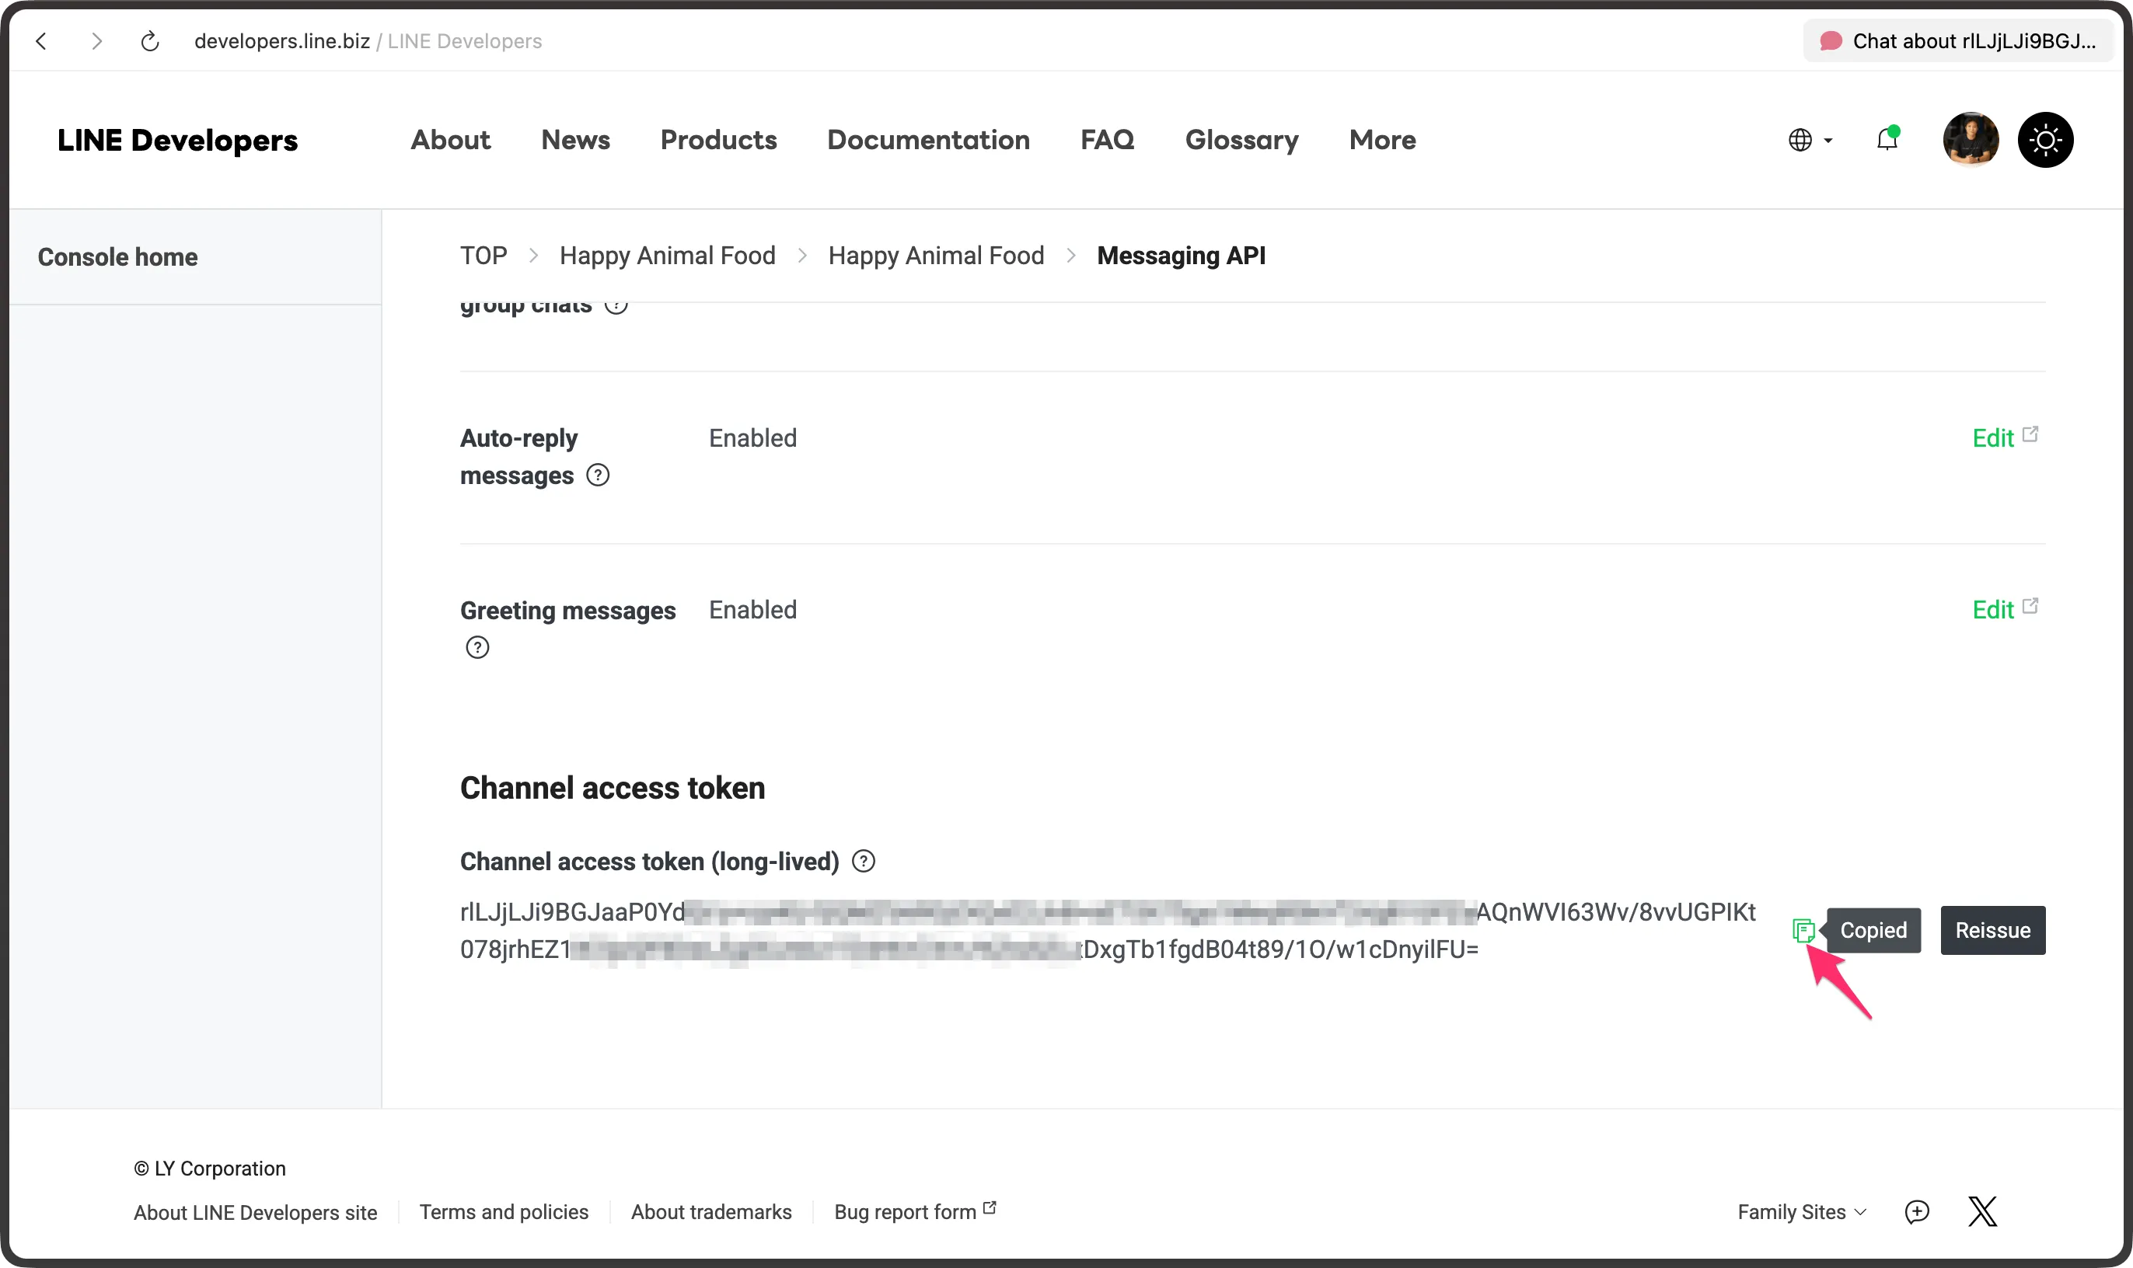Open the FAQ page
Viewport: 2133px width, 1268px height.
[x=1106, y=139]
